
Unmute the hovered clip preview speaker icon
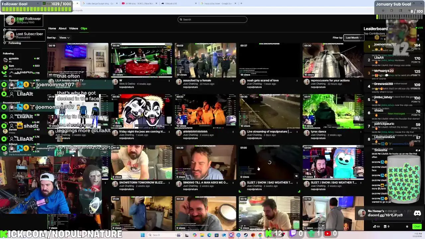(x=296, y=176)
